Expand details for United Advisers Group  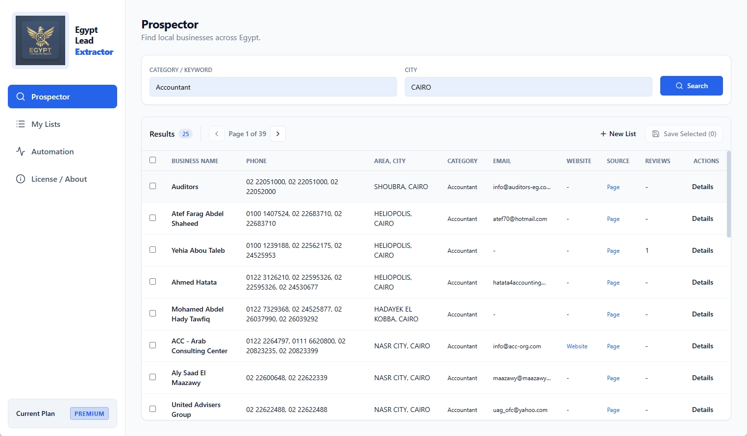[702, 410]
